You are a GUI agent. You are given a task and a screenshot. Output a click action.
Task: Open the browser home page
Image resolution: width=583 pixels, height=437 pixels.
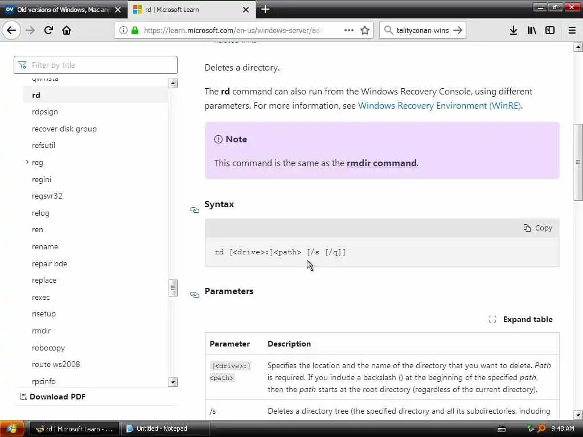[x=67, y=30]
